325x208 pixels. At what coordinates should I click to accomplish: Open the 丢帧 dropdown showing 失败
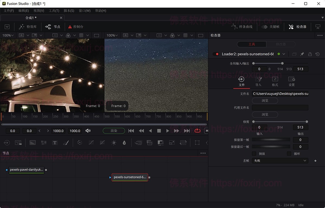pos(280,160)
